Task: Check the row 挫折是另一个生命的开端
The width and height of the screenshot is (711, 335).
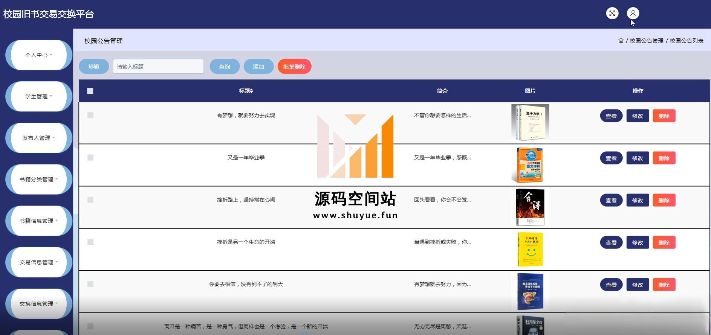Action: [90, 242]
